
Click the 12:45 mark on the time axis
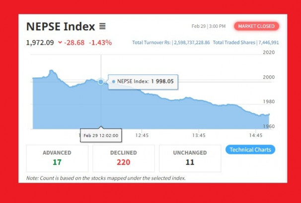[x=142, y=135]
